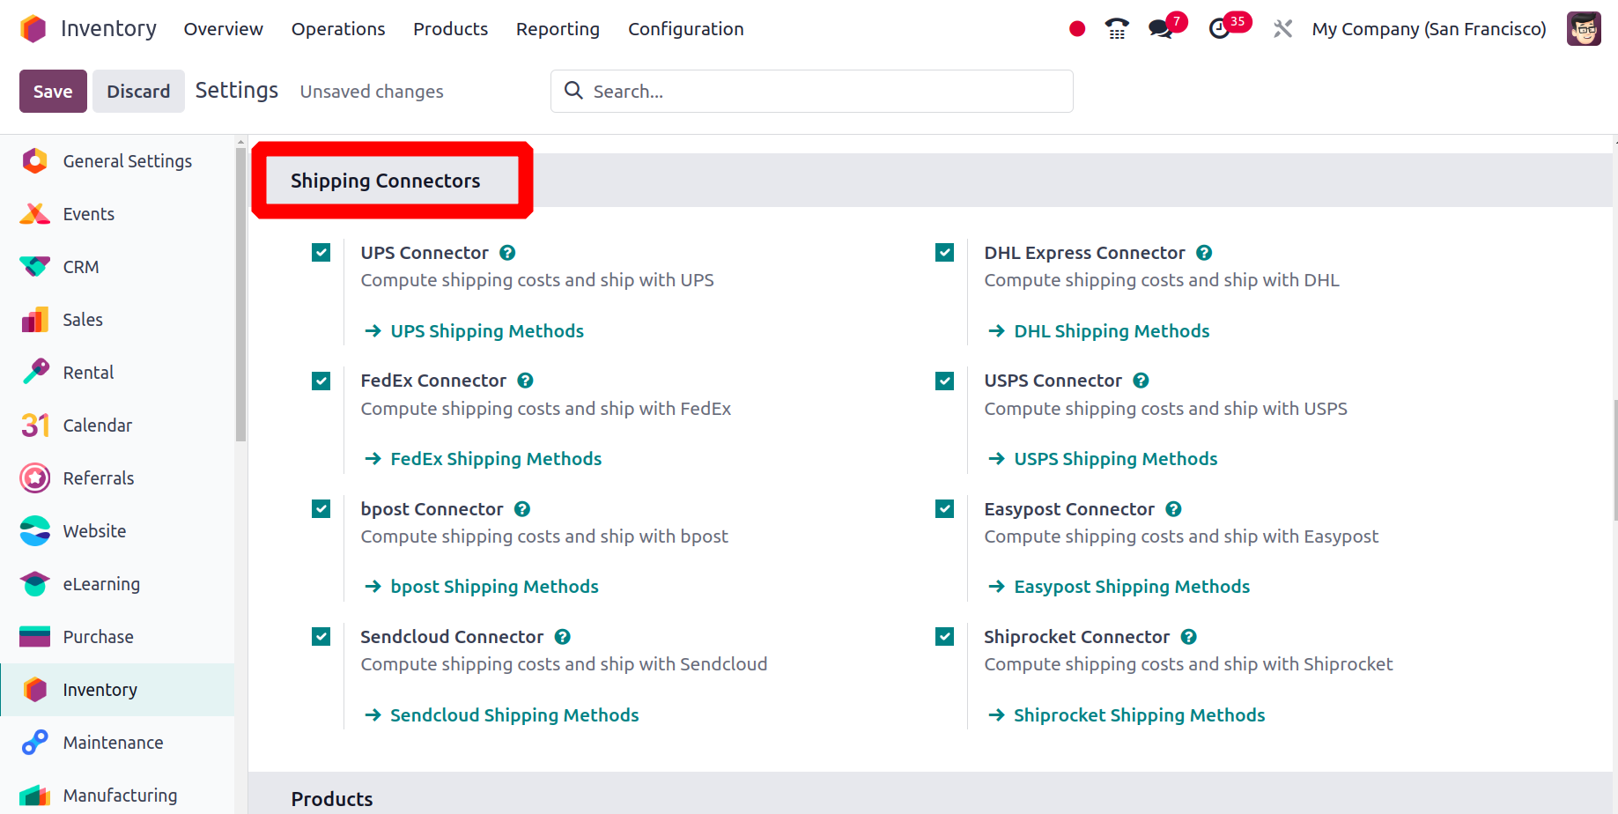Click the help icon beside UPS Connector
Image resolution: width=1618 pixels, height=814 pixels.
pos(507,253)
